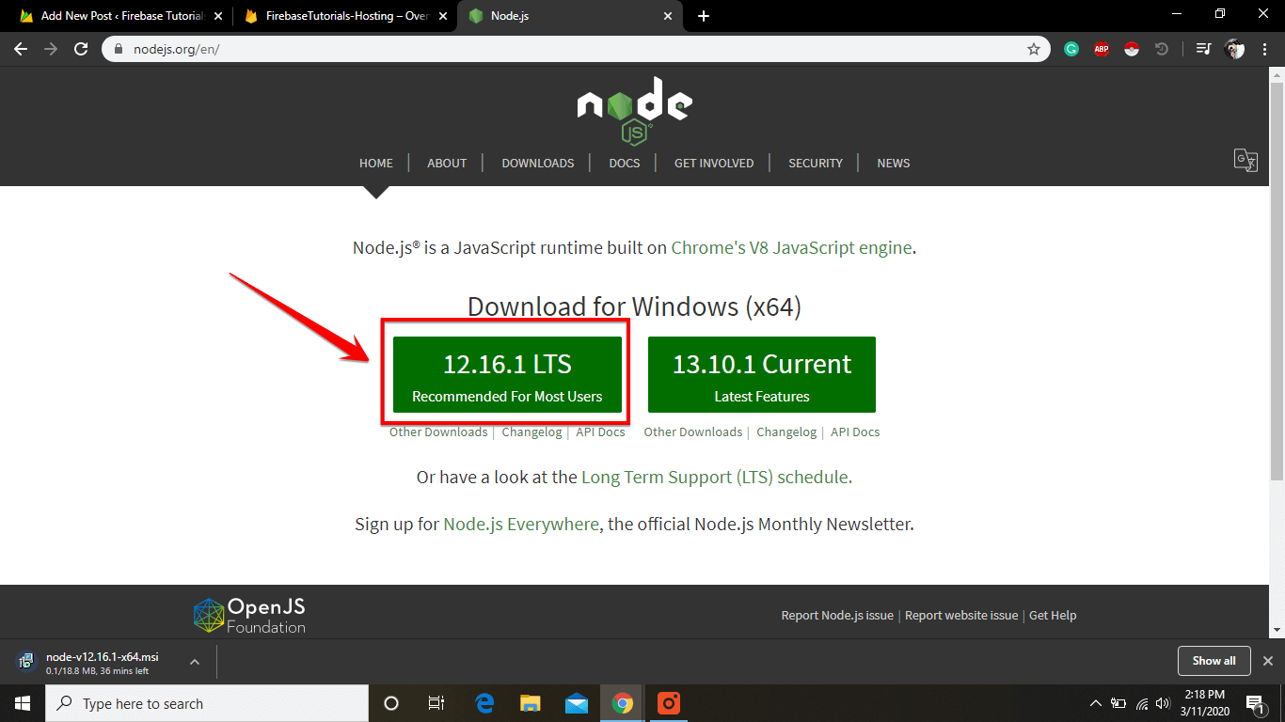This screenshot has height=722, width=1285.
Task: Click the Pokeball extension icon
Action: tap(1132, 49)
